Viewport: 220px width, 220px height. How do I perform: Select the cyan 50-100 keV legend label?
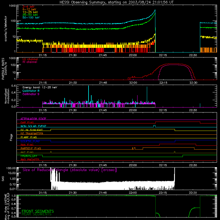[31, 18]
